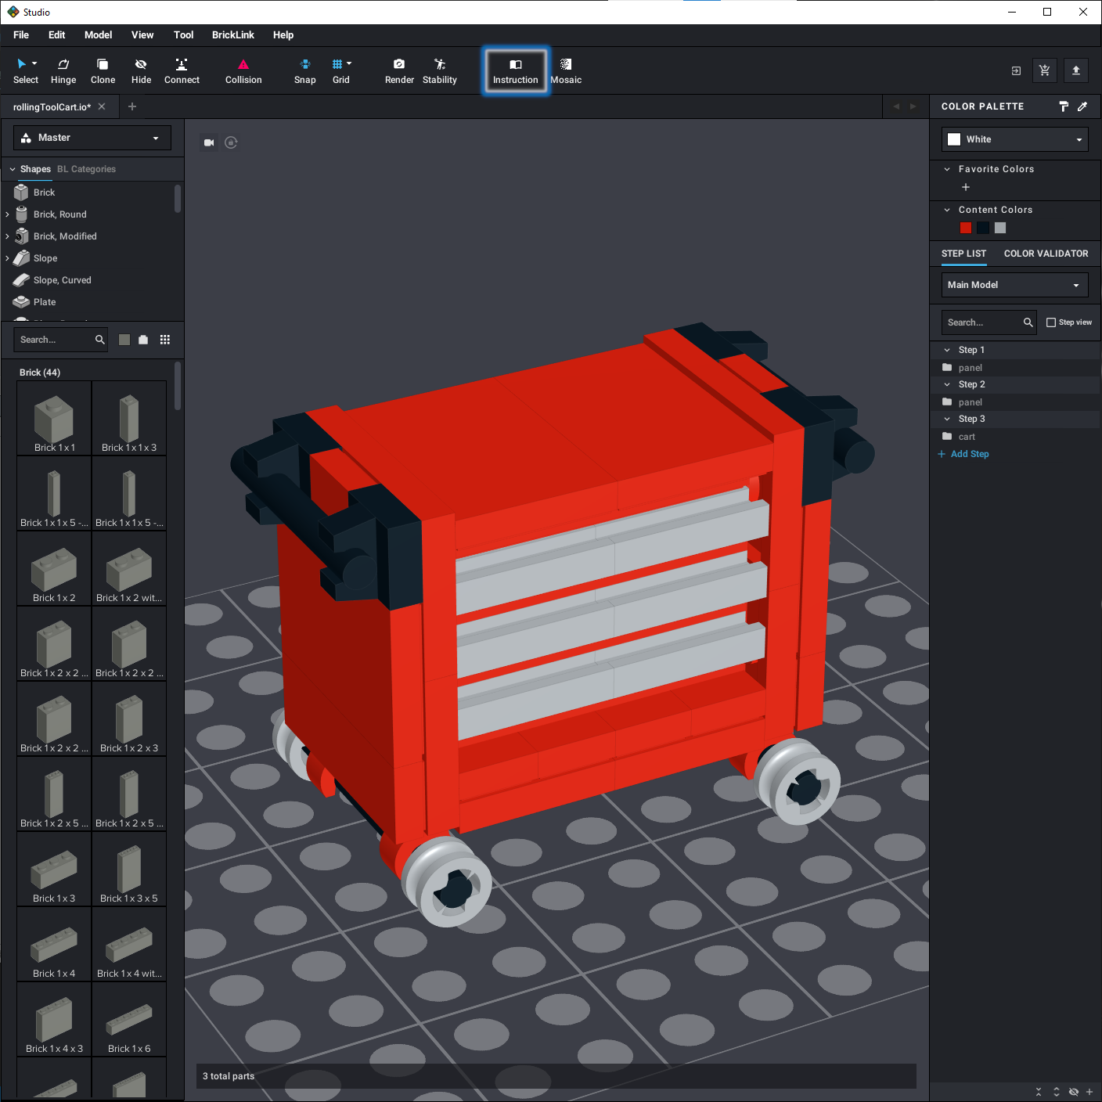Click Add Step link
Viewport: 1102px width, 1102px height.
963,454
